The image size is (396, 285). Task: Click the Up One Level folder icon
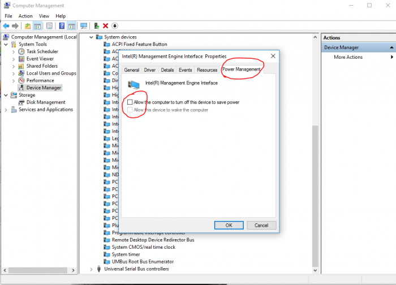pos(28,26)
